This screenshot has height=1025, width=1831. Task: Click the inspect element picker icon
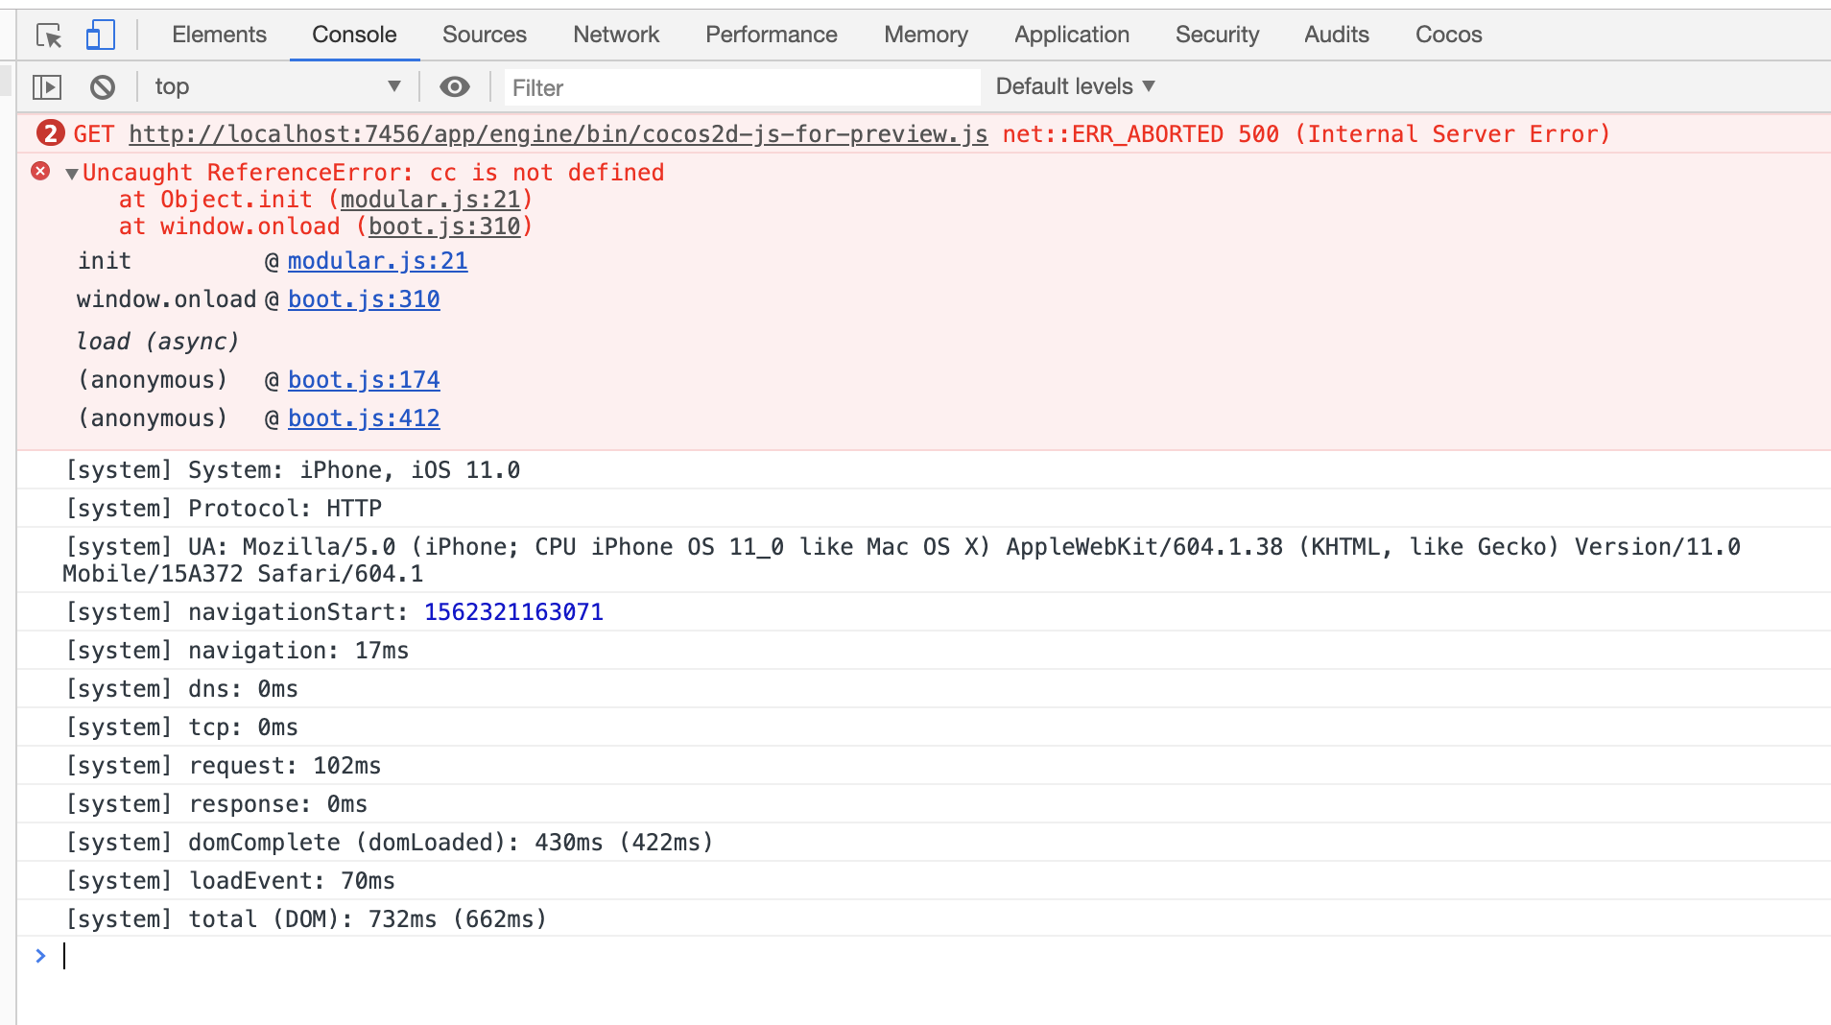[48, 36]
